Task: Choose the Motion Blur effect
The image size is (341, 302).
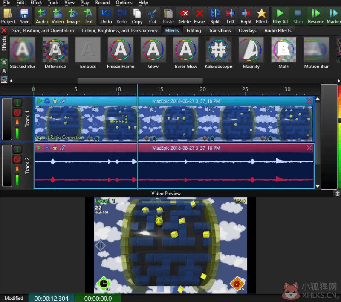Action: (x=316, y=53)
